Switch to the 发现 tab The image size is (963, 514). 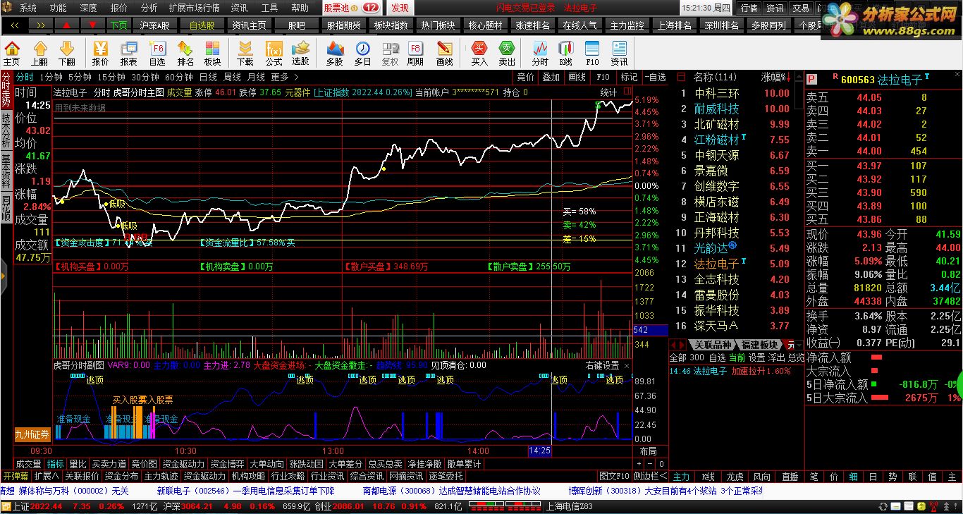[400, 8]
